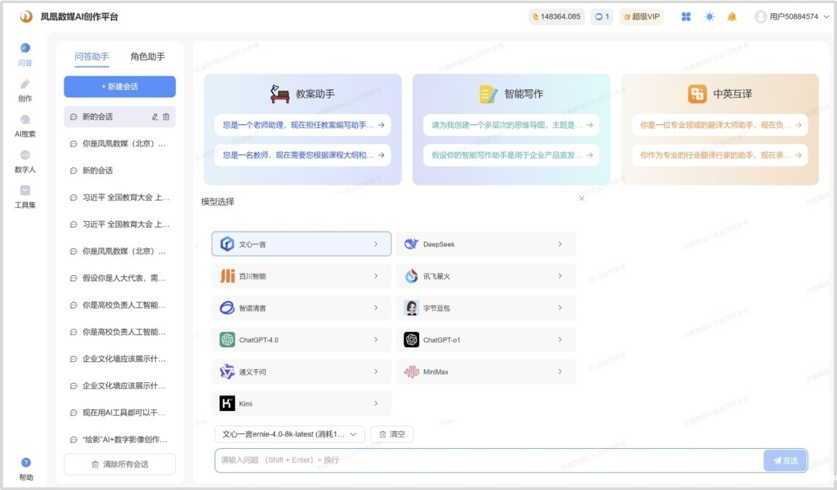Expand the 文心一言 row chevron
This screenshot has width=837, height=490.
click(376, 244)
